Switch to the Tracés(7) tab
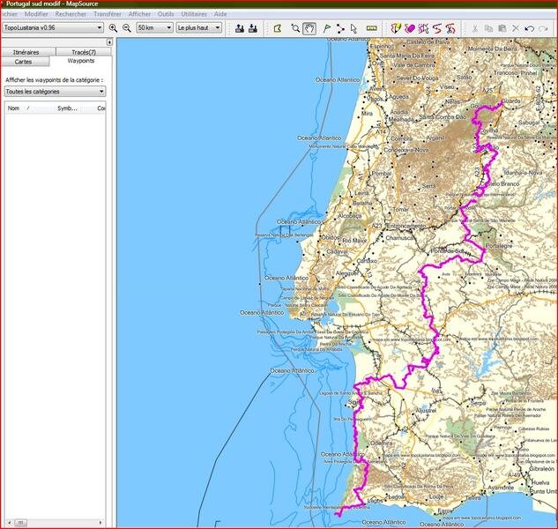Image resolution: width=558 pixels, height=529 pixels. (84, 52)
